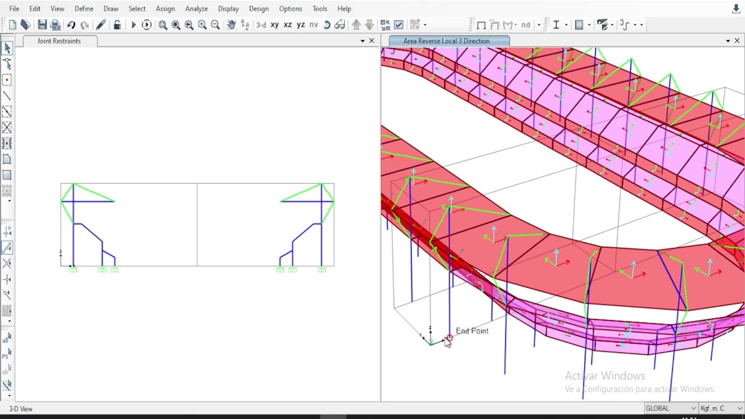Click the Print Graphics icon
Viewport: 745px width, 419px height.
point(55,24)
